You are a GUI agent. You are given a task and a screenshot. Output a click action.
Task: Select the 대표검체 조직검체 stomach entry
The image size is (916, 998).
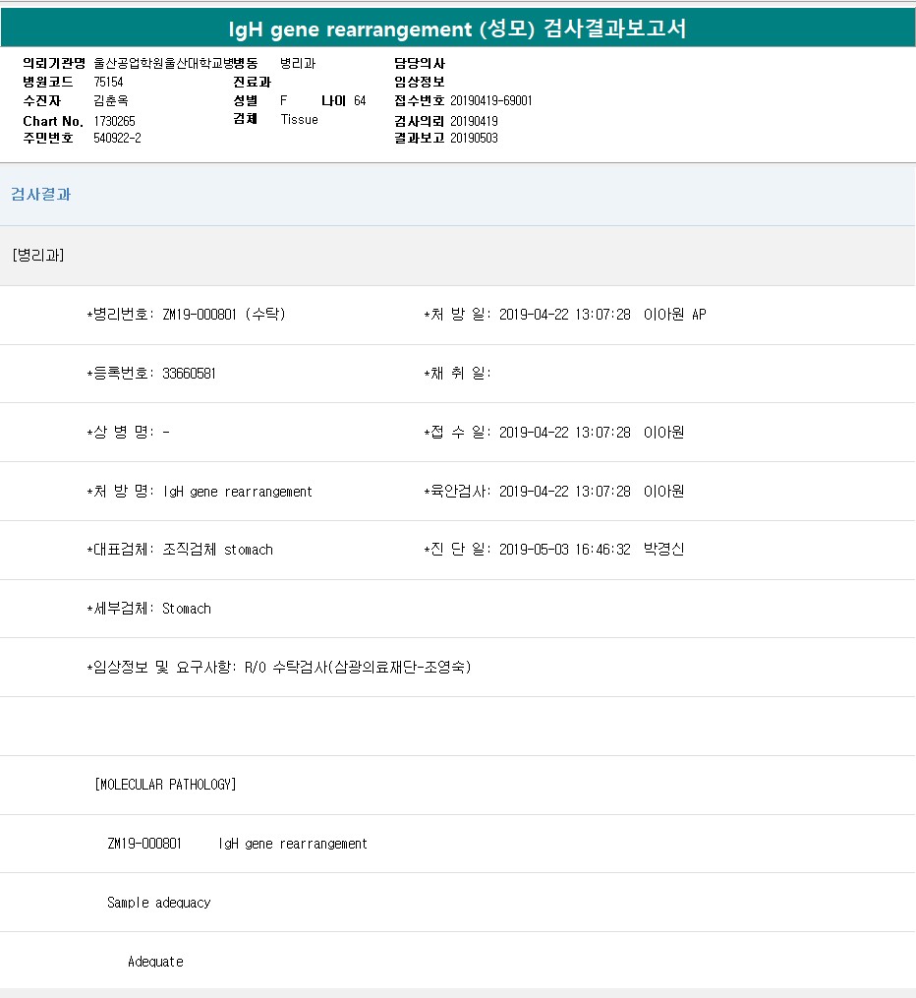pyautogui.click(x=180, y=550)
